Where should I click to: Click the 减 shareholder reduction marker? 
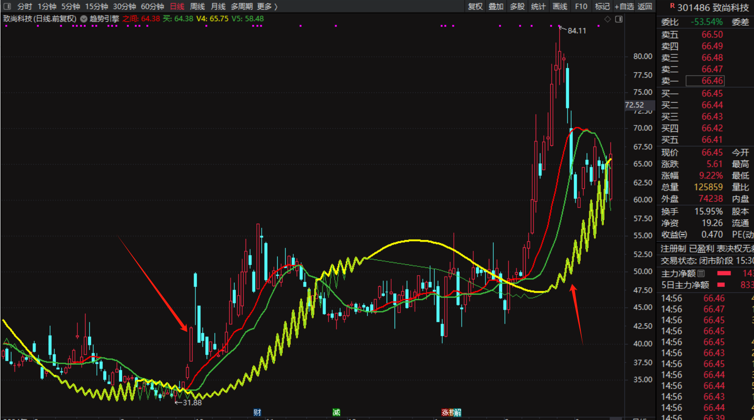point(336,412)
